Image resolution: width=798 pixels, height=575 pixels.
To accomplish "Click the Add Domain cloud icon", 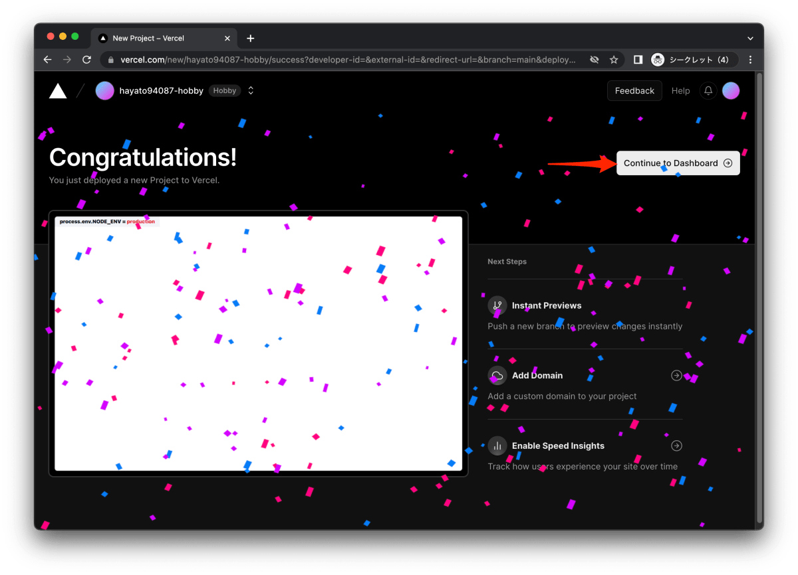I will pos(497,375).
